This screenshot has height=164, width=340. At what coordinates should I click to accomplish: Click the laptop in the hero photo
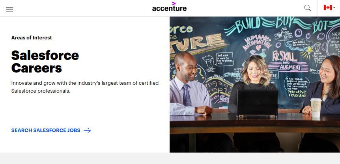(257, 104)
